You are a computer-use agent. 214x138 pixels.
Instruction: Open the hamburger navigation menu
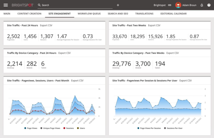click(6, 5)
